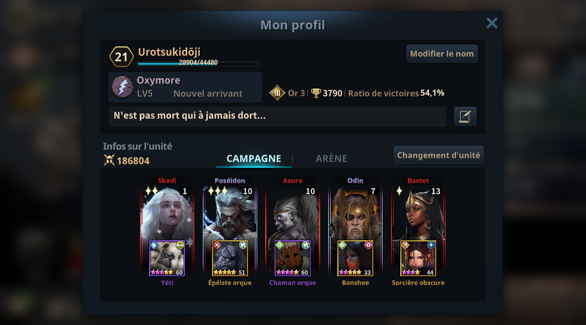Click the signature text field
The width and height of the screenshot is (586, 325).
[277, 116]
